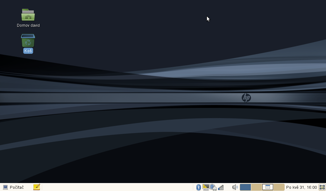The width and height of the screenshot is (326, 191).
Task: Click the Bluetooth tray icon
Action: point(199,187)
